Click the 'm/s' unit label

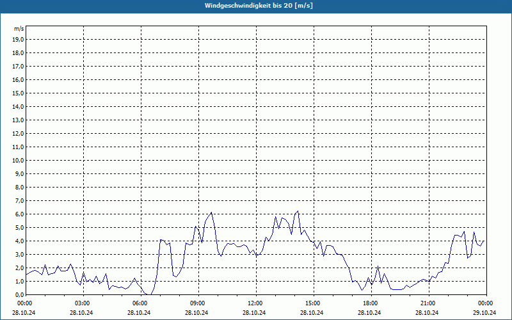coord(19,29)
